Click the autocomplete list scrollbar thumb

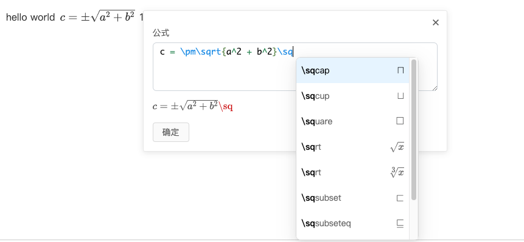(x=414, y=130)
